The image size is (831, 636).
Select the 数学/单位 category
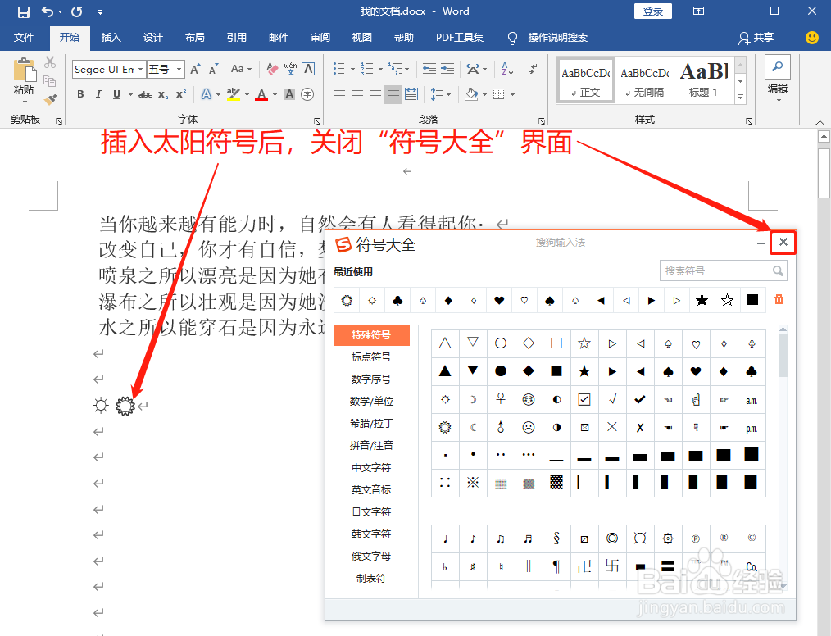[x=371, y=402]
